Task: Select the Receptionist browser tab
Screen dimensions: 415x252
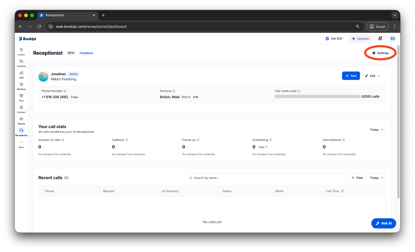Action: pyautogui.click(x=68, y=15)
